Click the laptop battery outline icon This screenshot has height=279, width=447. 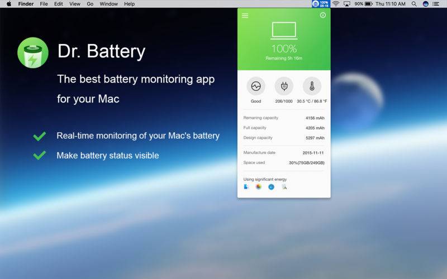pyautogui.click(x=284, y=31)
